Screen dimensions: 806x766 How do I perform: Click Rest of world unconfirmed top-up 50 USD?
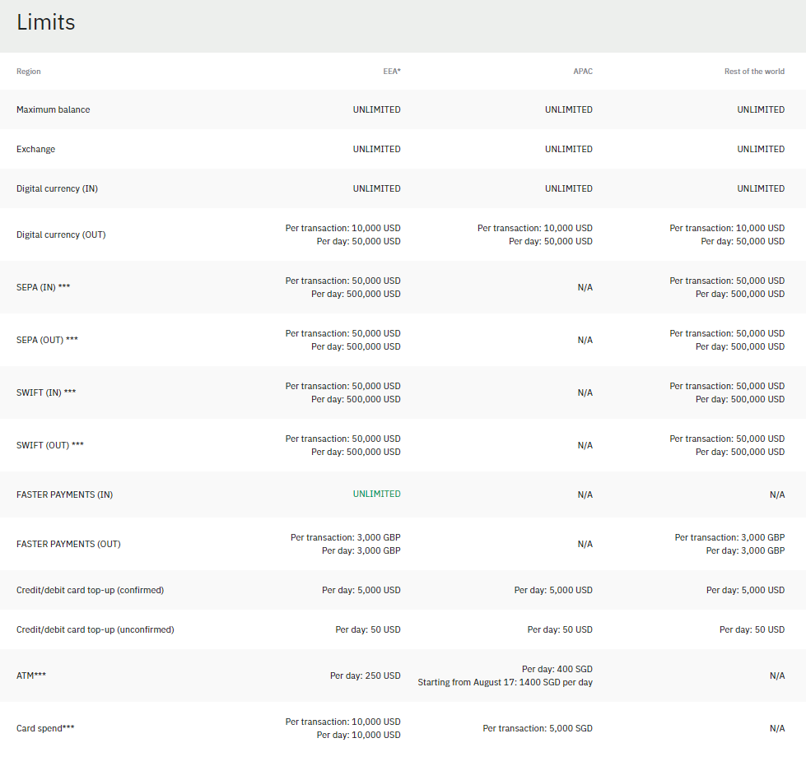pyautogui.click(x=752, y=630)
